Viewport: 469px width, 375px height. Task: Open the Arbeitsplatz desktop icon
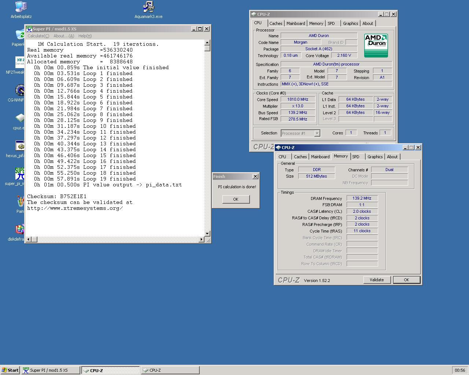pos(21,10)
